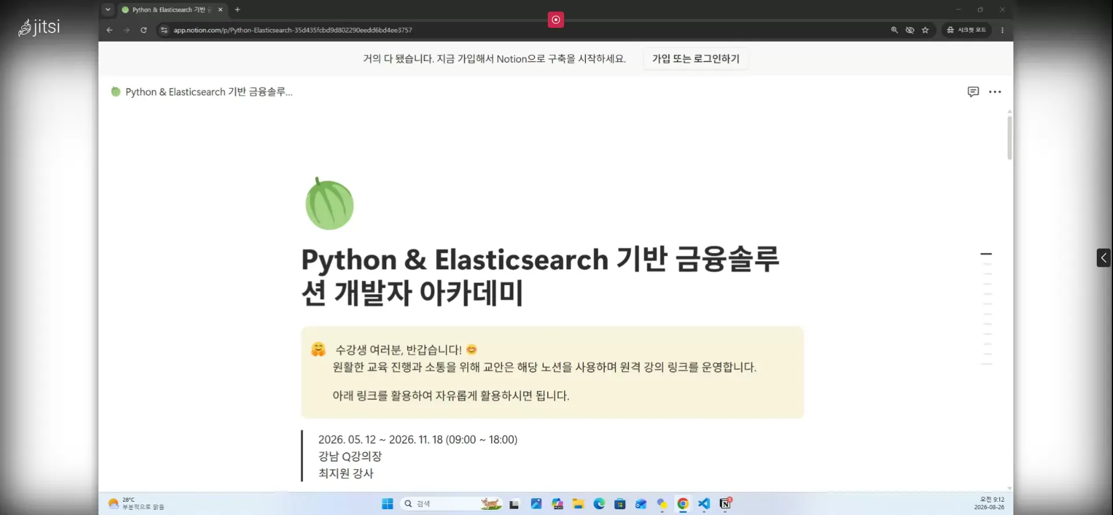1113x515 pixels.
Task: Open Outlook from the taskbar
Action: [x=641, y=504]
